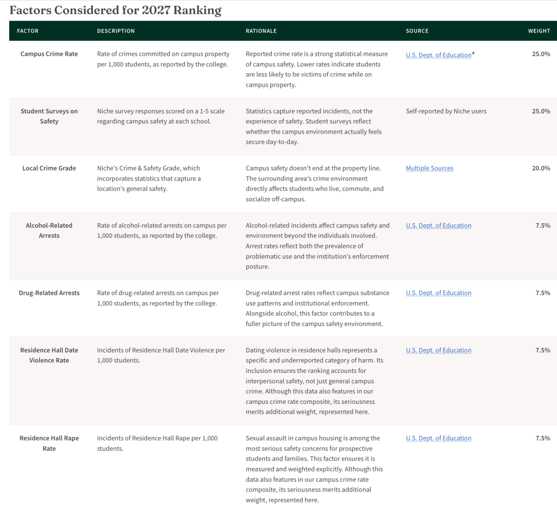Click the 25.0% weight for Student Surveys
Image resolution: width=557 pixels, height=505 pixels.
click(541, 111)
